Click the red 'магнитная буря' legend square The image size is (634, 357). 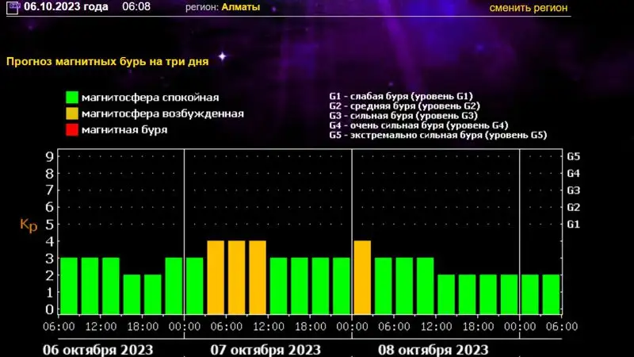coord(71,130)
